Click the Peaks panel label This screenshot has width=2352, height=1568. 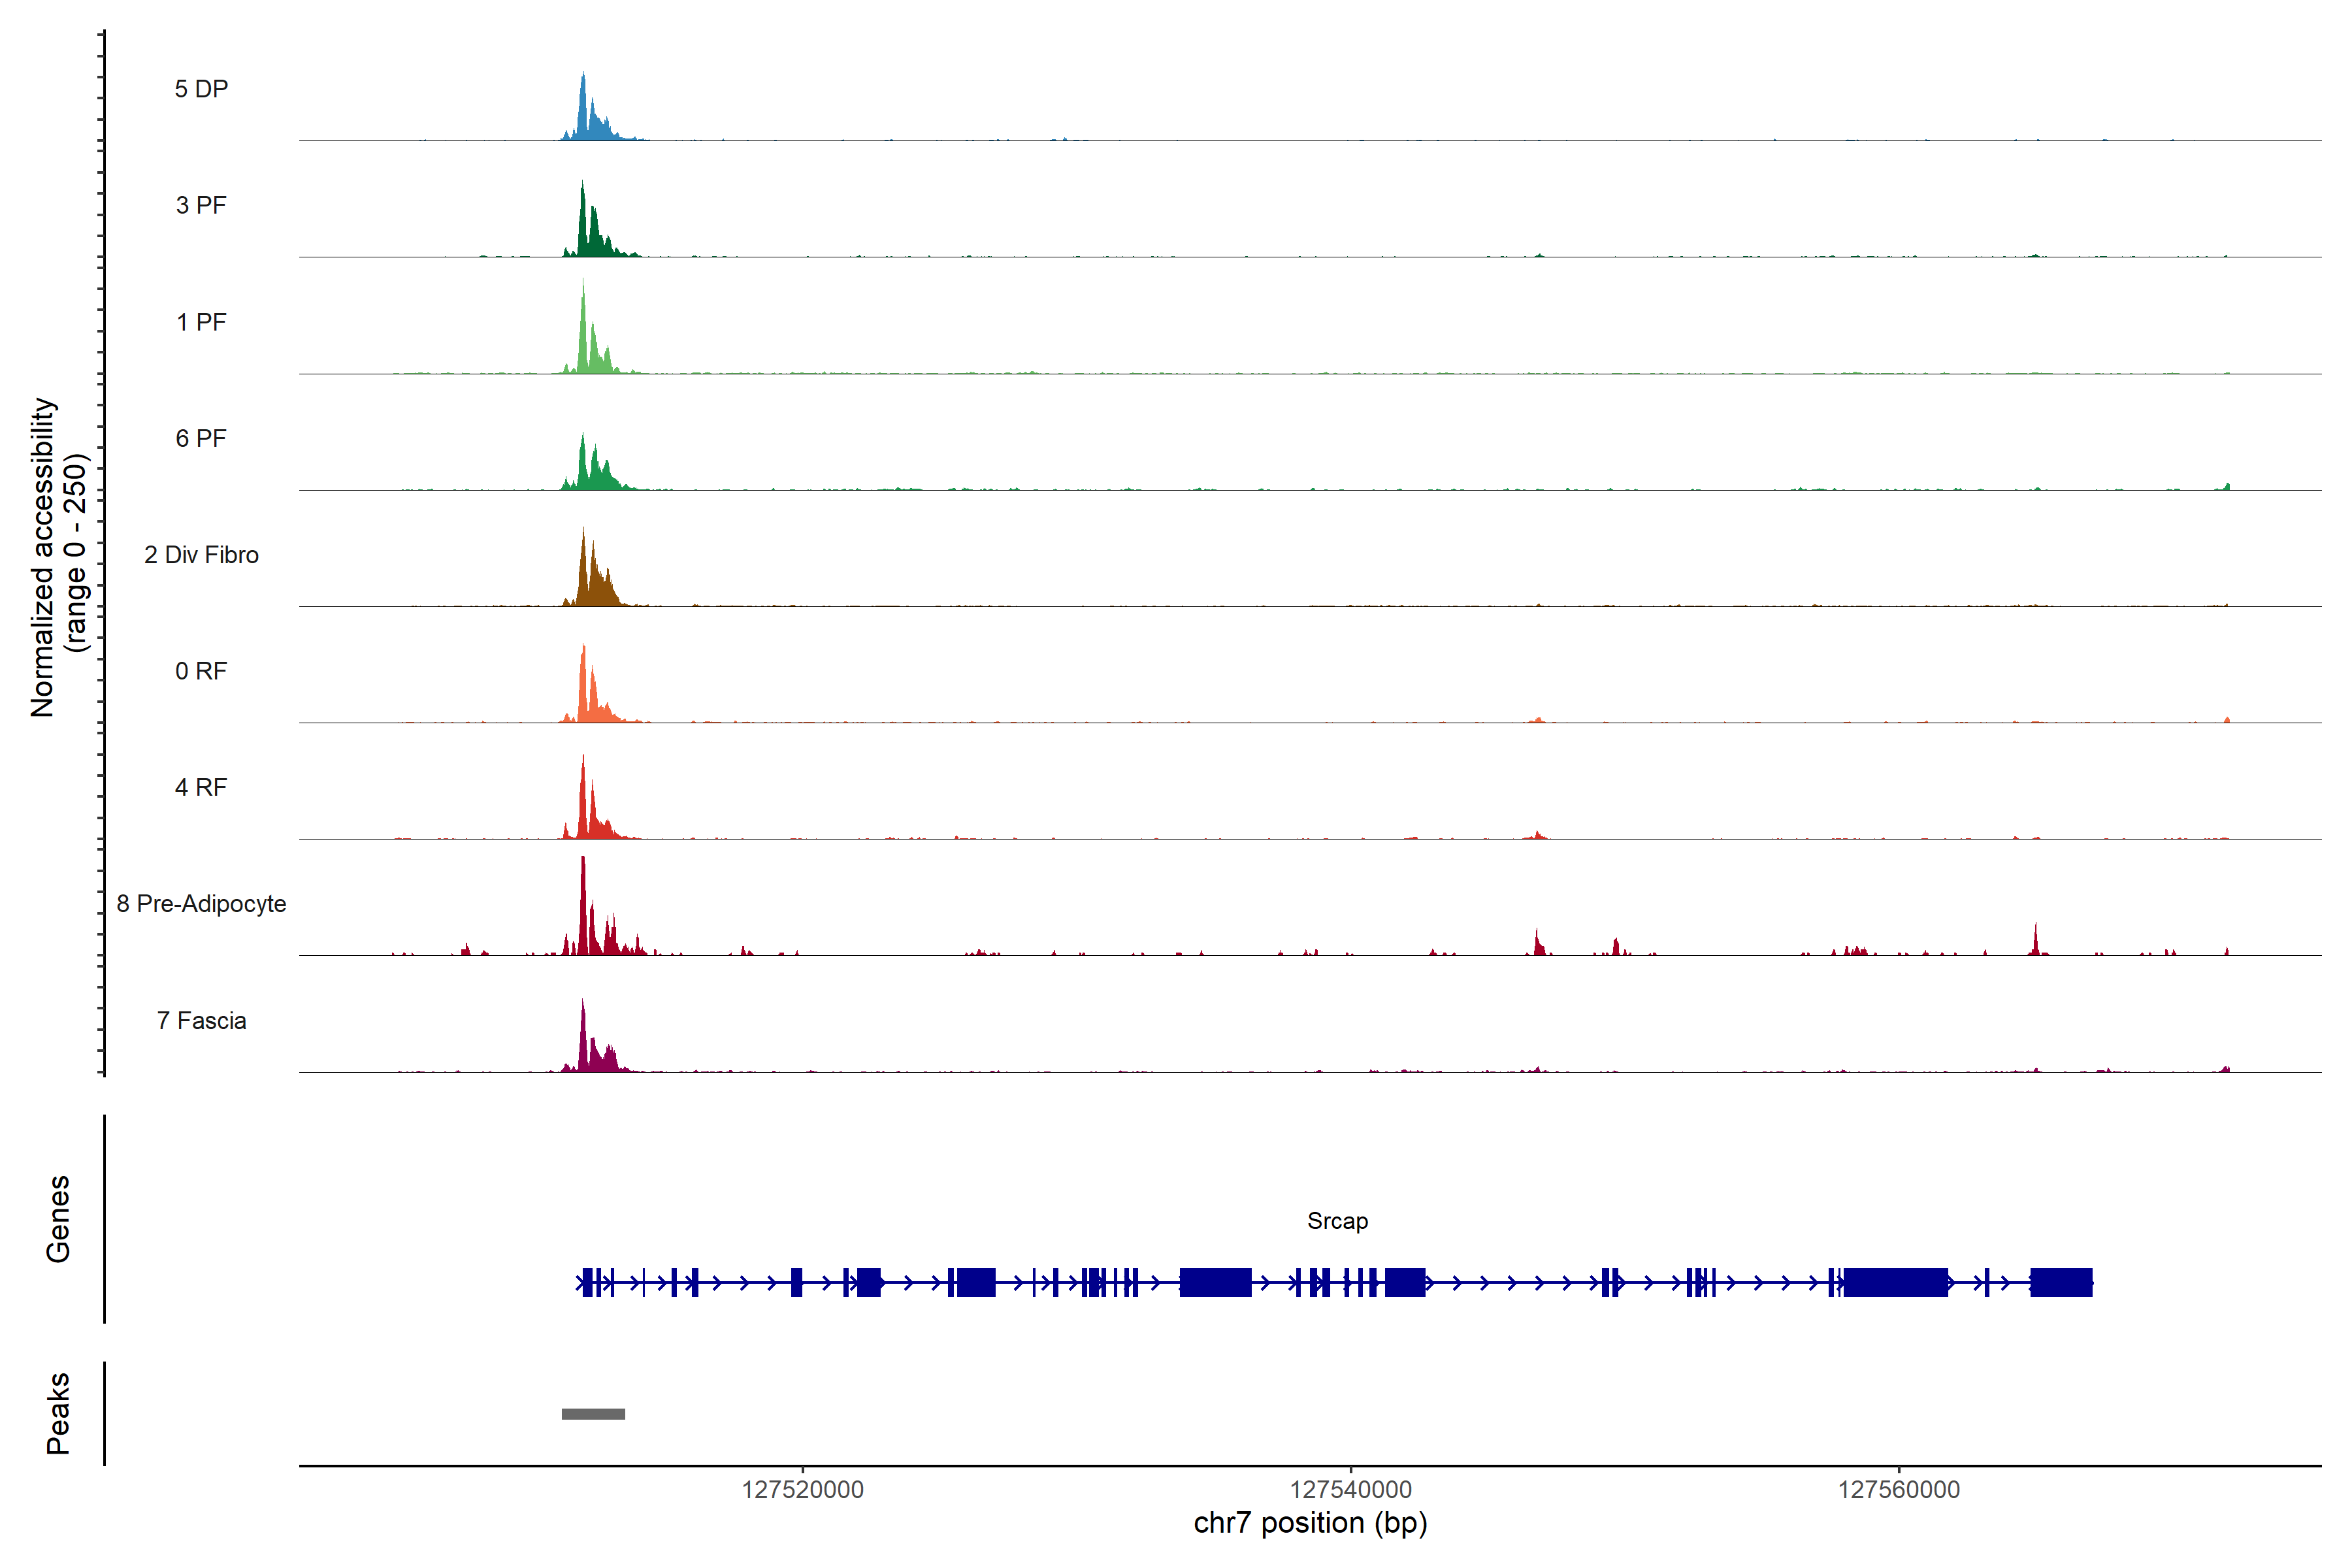58,1413
